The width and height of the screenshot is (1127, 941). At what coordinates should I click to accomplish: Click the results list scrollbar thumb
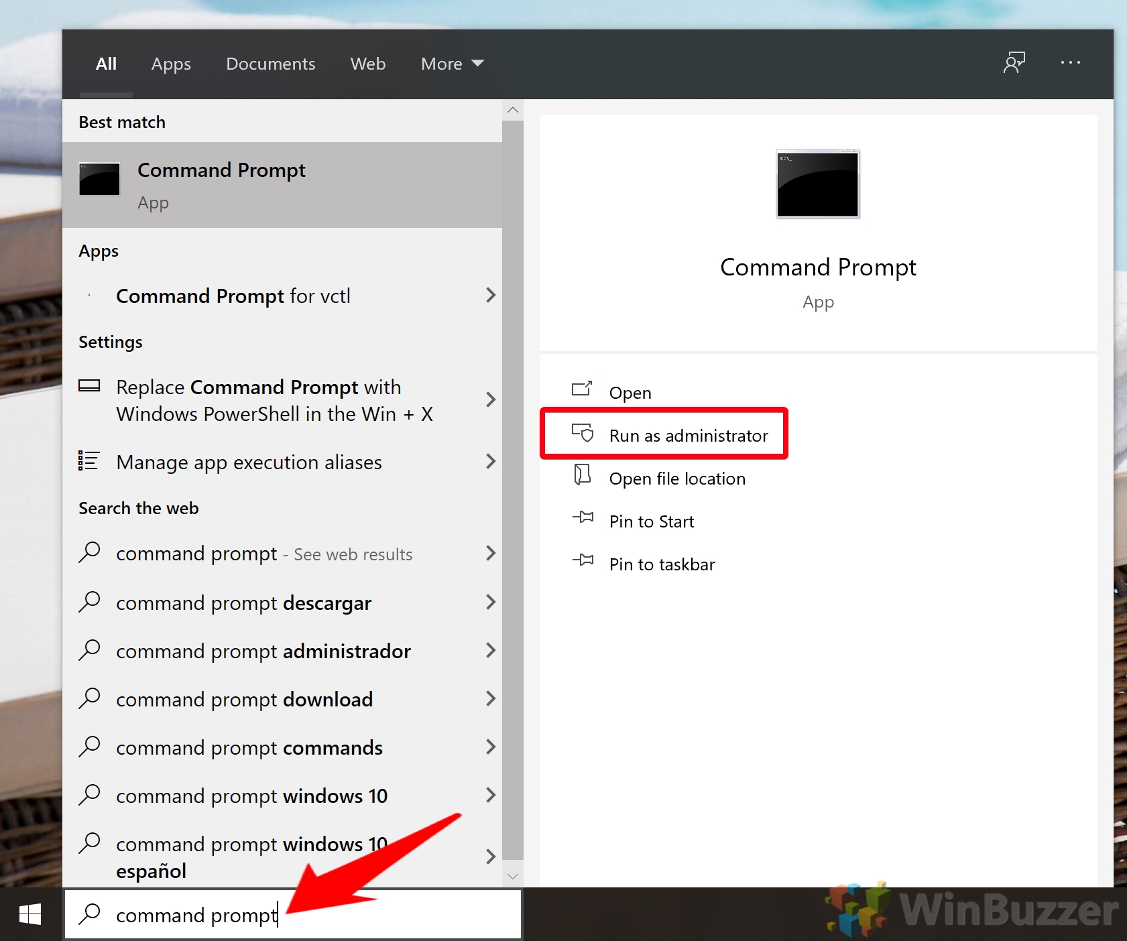pyautogui.click(x=513, y=489)
